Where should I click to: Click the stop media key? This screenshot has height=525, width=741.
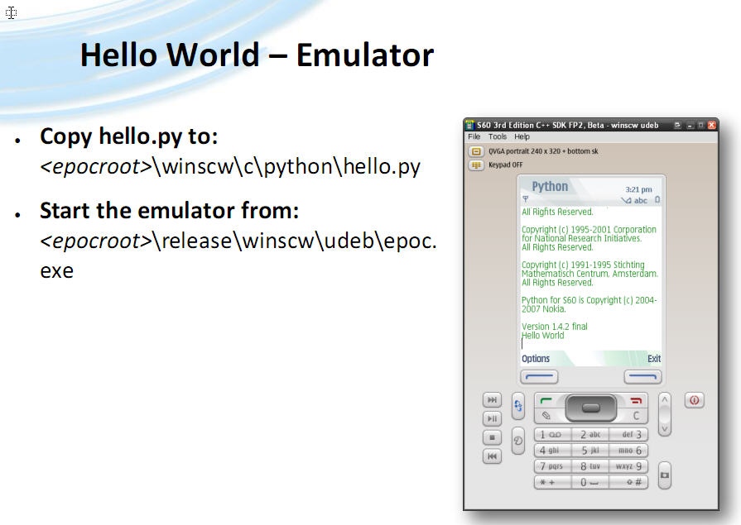[492, 437]
